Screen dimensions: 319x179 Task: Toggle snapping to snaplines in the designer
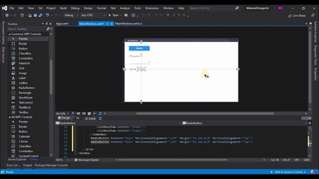tap(95, 113)
